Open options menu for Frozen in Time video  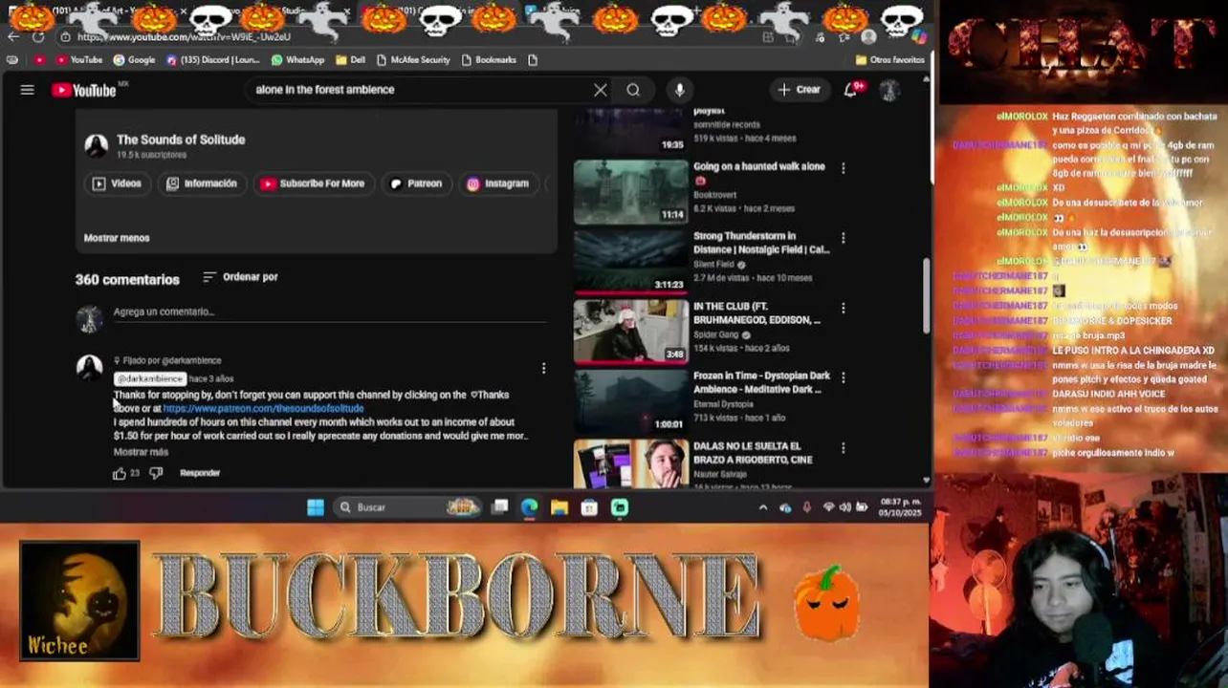pyautogui.click(x=843, y=378)
